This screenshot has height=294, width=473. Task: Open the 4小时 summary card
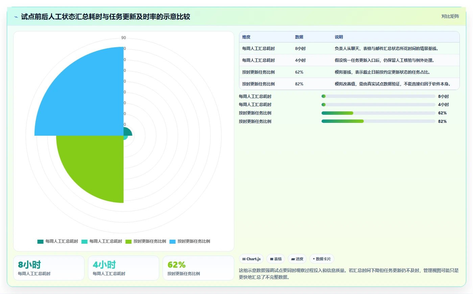(123, 268)
